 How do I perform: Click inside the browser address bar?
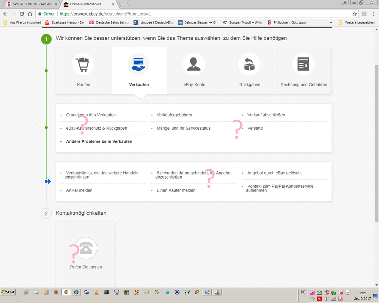click(152, 13)
